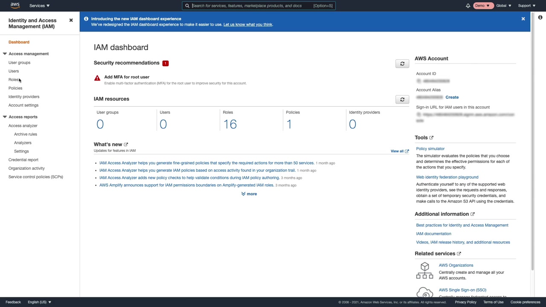Open Roles in the sidebar
This screenshot has width=546, height=307.
(14, 80)
